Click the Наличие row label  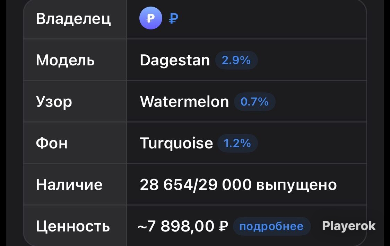pyautogui.click(x=69, y=185)
